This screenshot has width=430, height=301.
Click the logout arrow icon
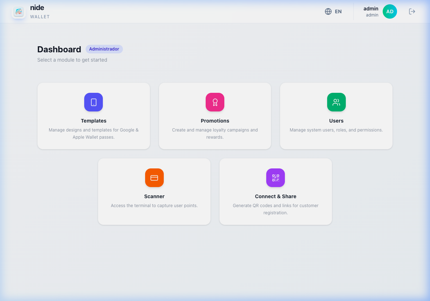click(412, 11)
